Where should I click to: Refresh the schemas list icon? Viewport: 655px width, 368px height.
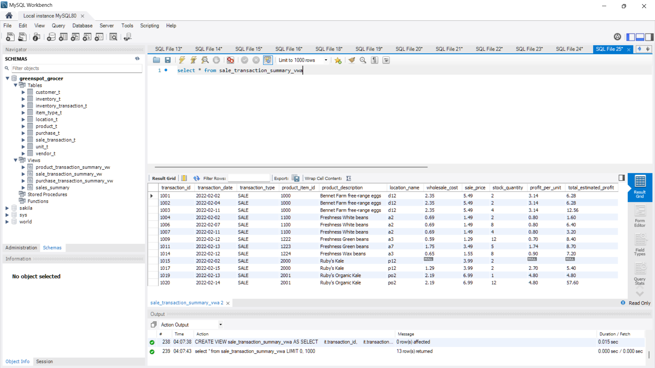pos(137,59)
